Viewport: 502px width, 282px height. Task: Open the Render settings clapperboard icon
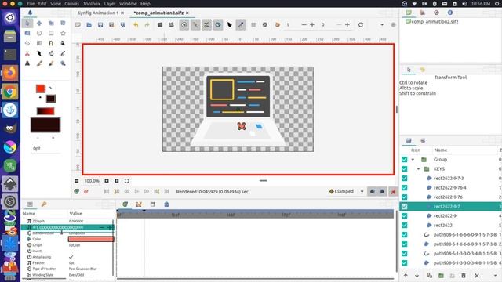coord(160,24)
